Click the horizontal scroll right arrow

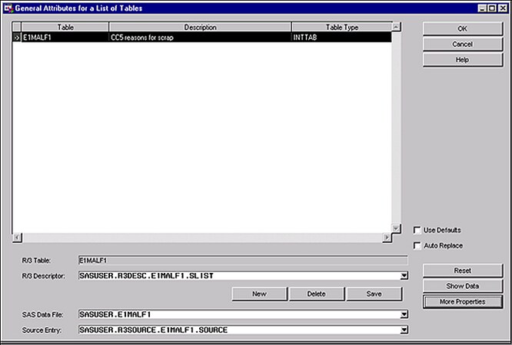coord(387,238)
